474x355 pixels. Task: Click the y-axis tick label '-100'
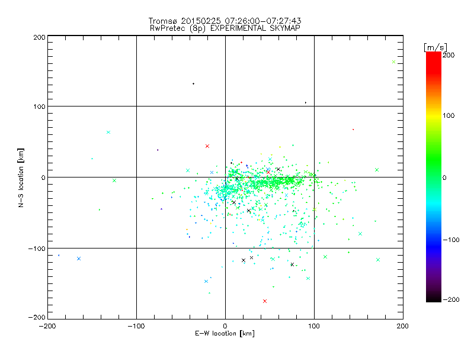pyautogui.click(x=37, y=248)
